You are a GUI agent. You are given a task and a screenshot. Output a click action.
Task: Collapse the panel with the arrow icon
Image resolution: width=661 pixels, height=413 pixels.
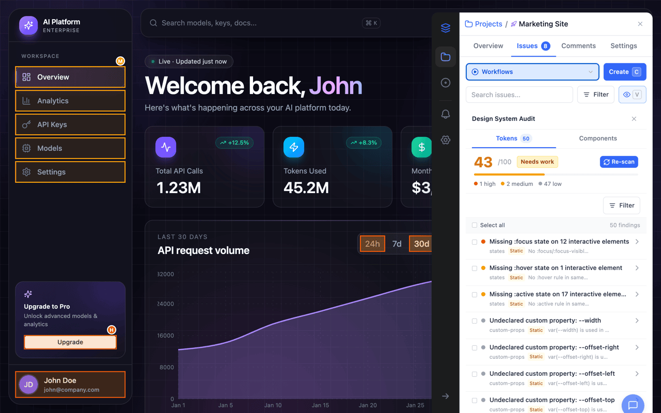446,396
